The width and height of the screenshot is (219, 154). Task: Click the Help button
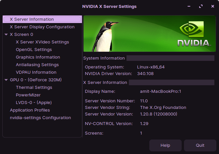165,145
